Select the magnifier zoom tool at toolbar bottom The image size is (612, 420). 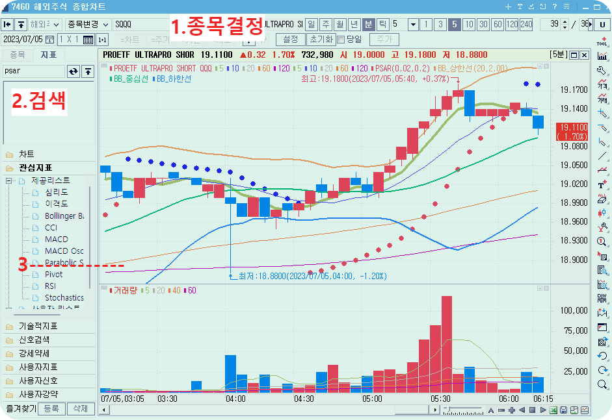click(602, 384)
